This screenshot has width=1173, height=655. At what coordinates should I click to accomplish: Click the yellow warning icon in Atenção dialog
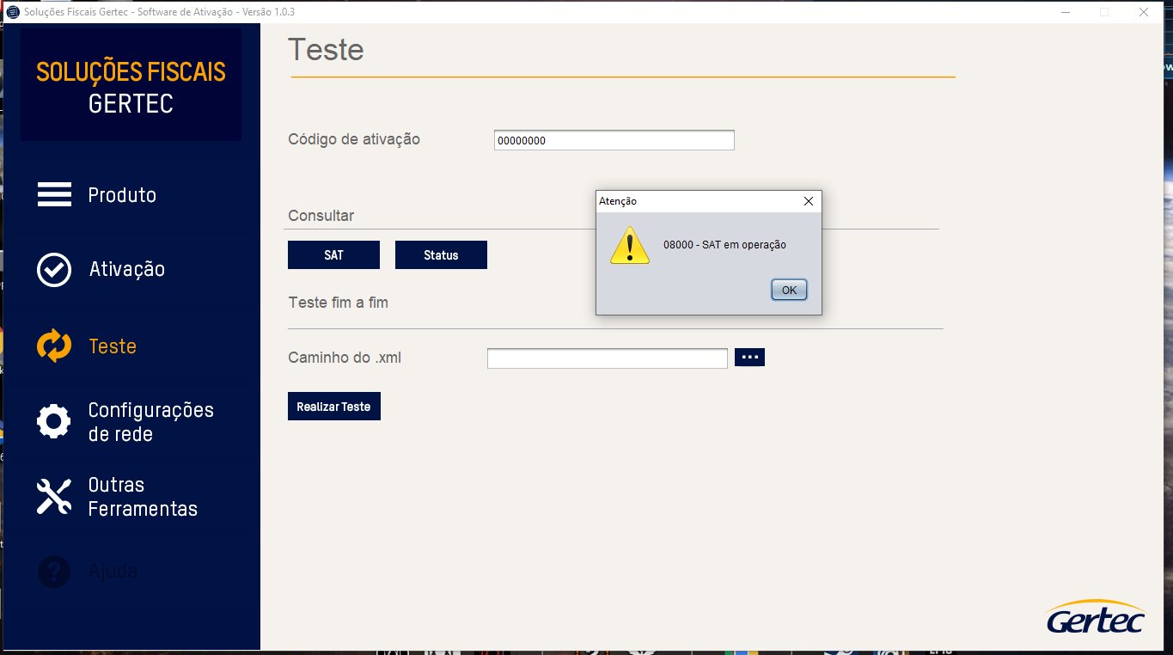(x=630, y=245)
